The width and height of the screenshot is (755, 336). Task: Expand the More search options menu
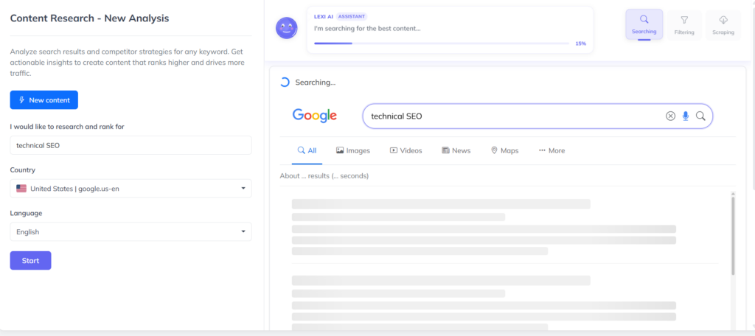click(x=552, y=150)
